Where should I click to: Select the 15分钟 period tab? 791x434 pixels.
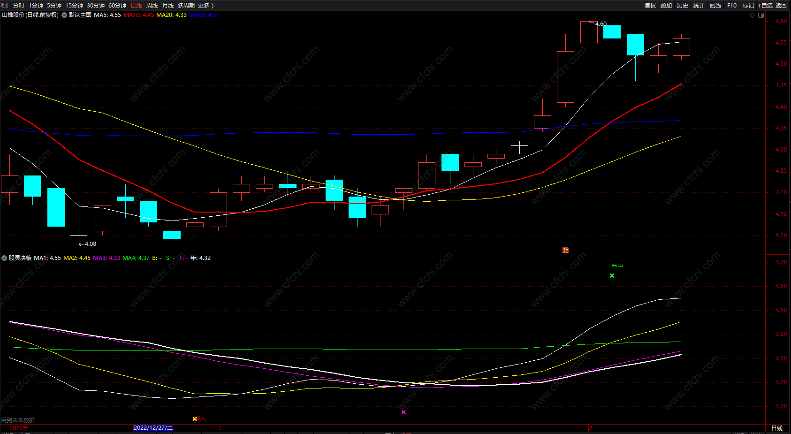[74, 6]
